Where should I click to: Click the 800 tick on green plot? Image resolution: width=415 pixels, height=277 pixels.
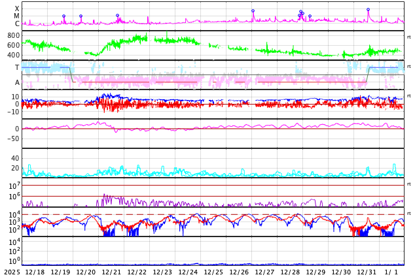point(14,35)
